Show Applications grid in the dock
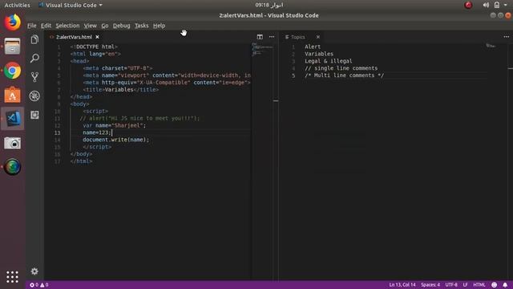Viewport: 513px width, 289px height. (x=13, y=277)
